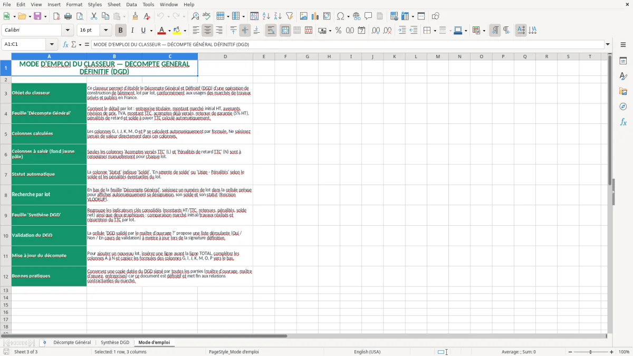
Task: Insert an image
Action: click(x=304, y=16)
